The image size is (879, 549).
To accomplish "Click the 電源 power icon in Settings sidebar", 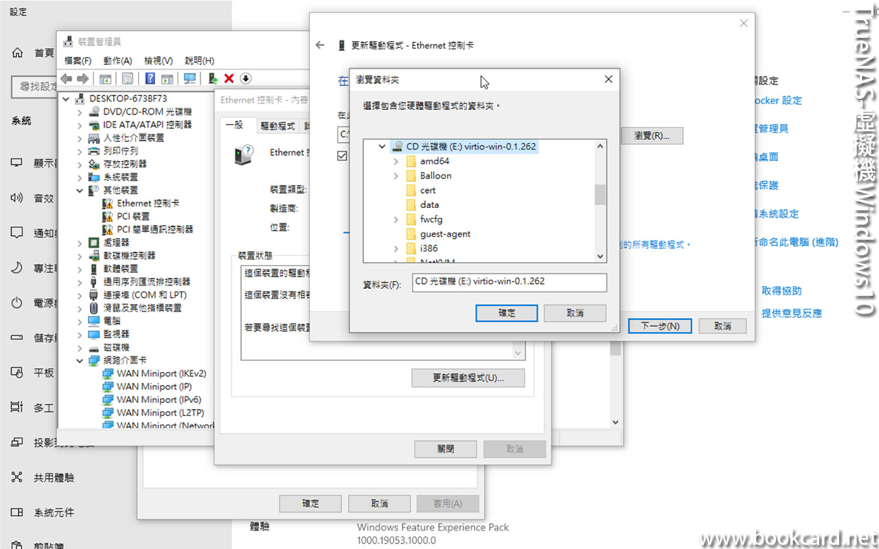I will pyautogui.click(x=16, y=302).
